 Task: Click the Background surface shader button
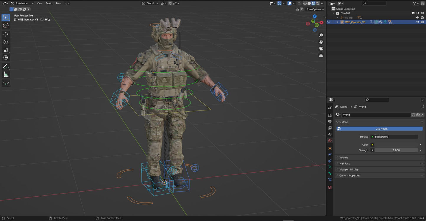click(x=395, y=137)
